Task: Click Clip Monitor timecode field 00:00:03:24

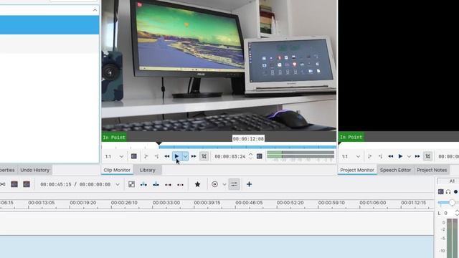Action: 230,156
